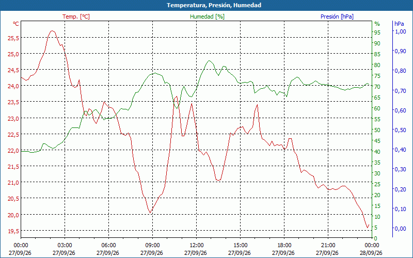Click the 24,0 temperature axis value
This screenshot has width=413, height=258.
pos(13,86)
